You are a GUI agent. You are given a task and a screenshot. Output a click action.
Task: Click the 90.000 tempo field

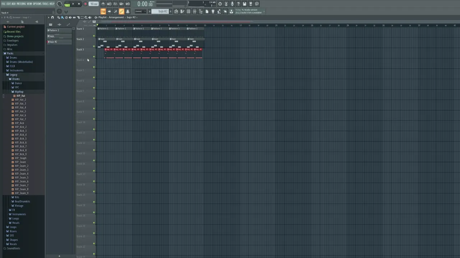coord(94,4)
